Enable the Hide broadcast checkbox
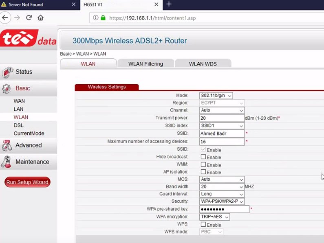 203,157
